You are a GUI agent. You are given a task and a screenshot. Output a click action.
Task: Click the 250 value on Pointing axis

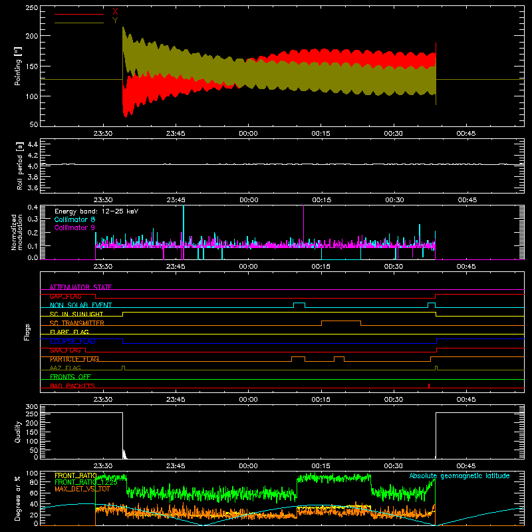point(32,8)
